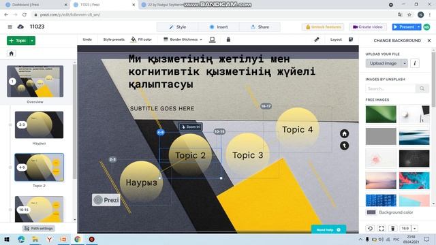Click the Zoom in tooltip button
Viewport: 436px width, 245px height.
[191, 127]
